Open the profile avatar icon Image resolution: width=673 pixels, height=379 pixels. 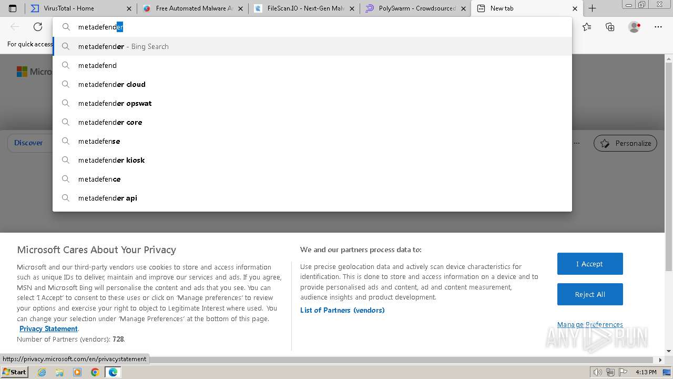pos(634,27)
